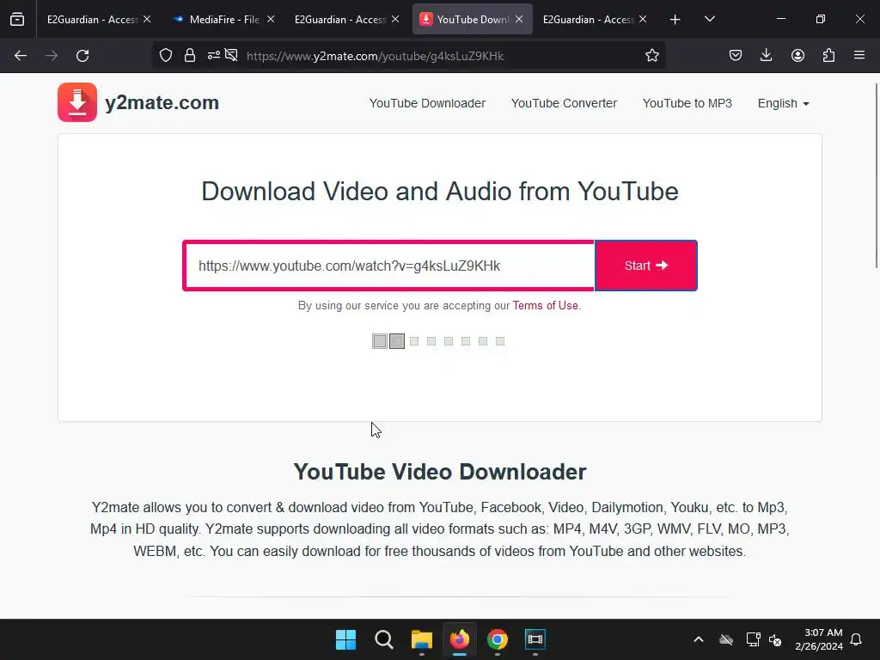Image resolution: width=880 pixels, height=660 pixels.
Task: Close the YouTube Downloader tab
Action: pyautogui.click(x=519, y=19)
